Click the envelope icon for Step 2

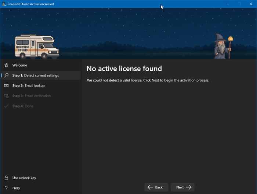(6, 86)
